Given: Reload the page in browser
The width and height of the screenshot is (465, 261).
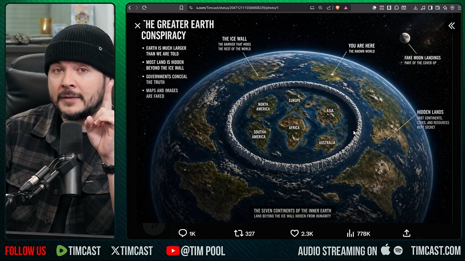Looking at the screenshot, I should point(144,8).
